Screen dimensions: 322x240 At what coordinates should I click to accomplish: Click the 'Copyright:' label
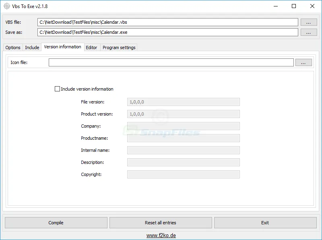(x=91, y=174)
